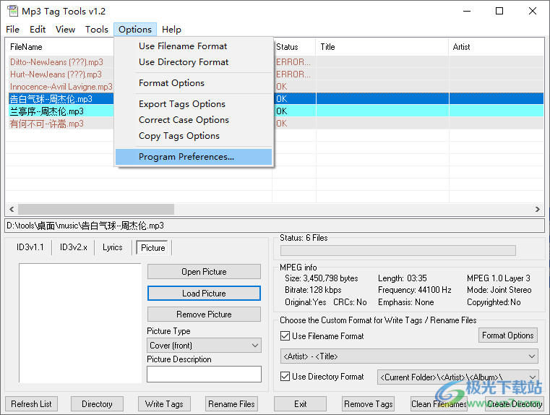Click the file list scroll left arrow

tap(12, 210)
